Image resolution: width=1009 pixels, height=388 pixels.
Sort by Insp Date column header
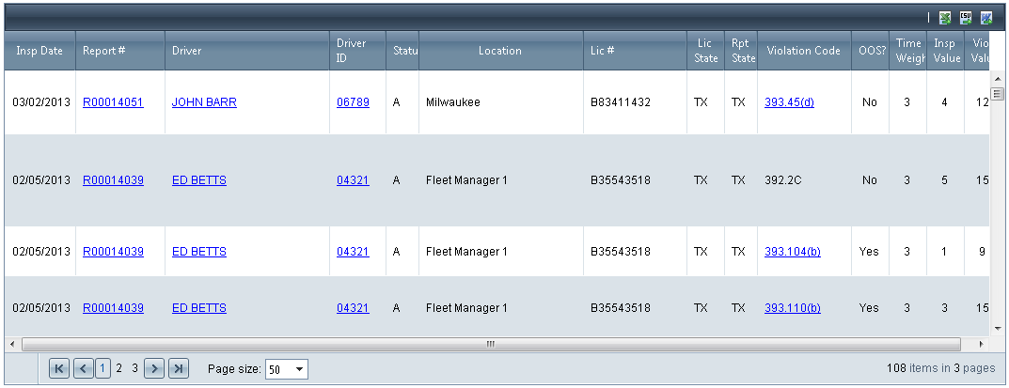point(39,51)
